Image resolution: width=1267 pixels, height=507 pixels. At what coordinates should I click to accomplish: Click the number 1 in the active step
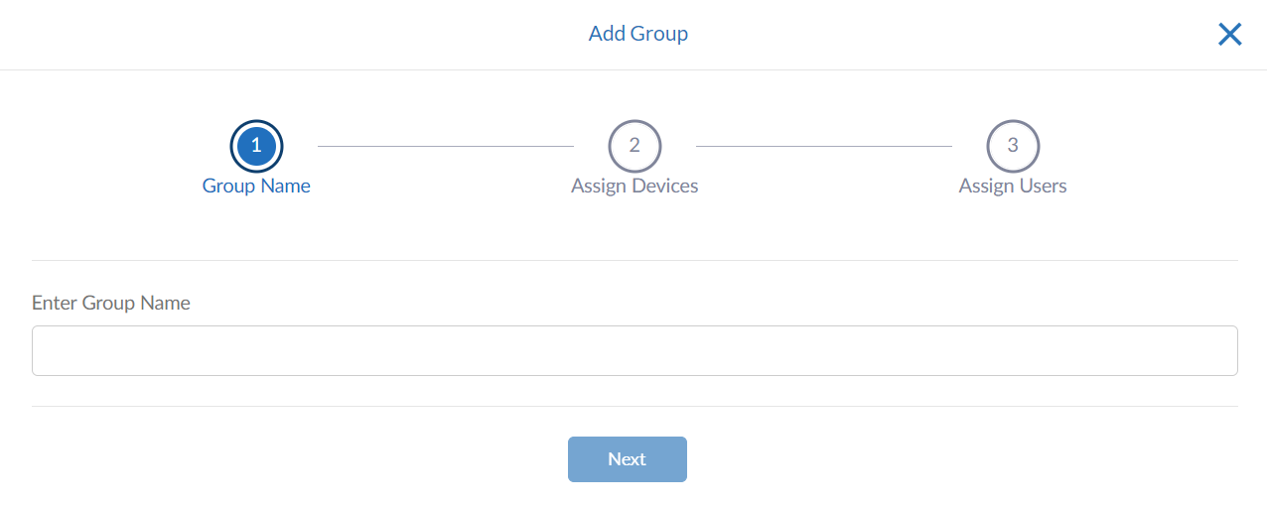(256, 146)
